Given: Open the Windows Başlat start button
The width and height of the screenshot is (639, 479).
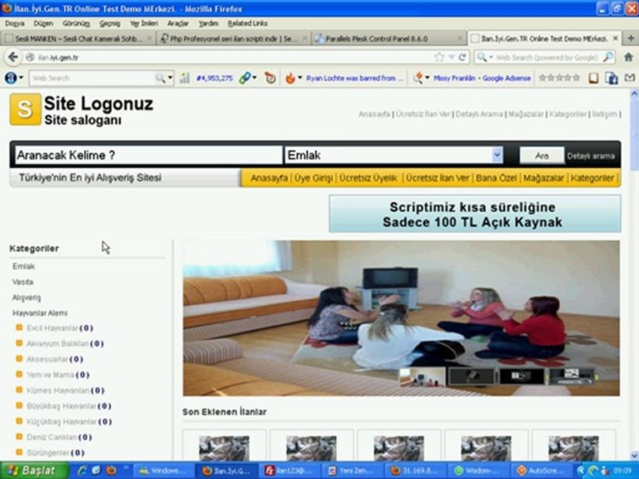Looking at the screenshot, I should [x=33, y=470].
